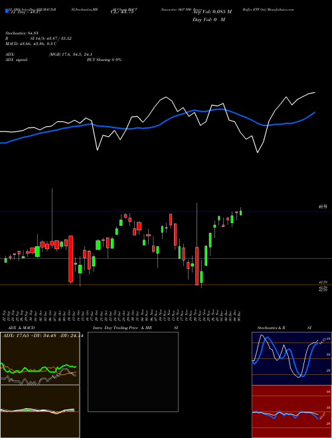Click the 'Avg Vol: 0.085 M' value
The width and height of the screenshot is (332, 438).
[212, 12]
